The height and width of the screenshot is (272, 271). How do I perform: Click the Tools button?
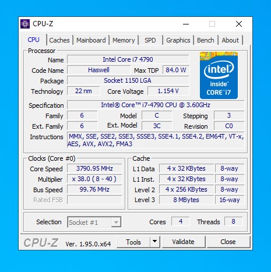[x=133, y=242]
